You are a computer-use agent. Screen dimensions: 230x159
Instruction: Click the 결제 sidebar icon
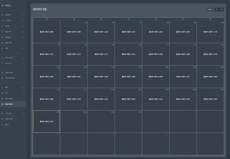(2, 49)
